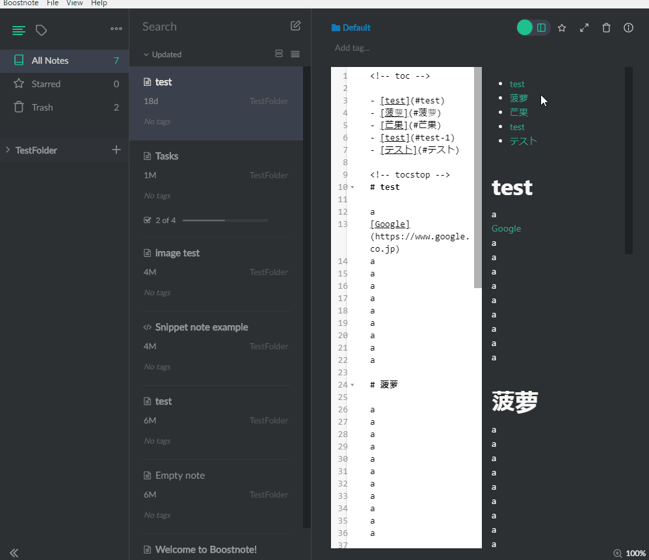The width and height of the screenshot is (649, 560).
Task: Click the editor vertical scrollbar
Action: [x=477, y=177]
